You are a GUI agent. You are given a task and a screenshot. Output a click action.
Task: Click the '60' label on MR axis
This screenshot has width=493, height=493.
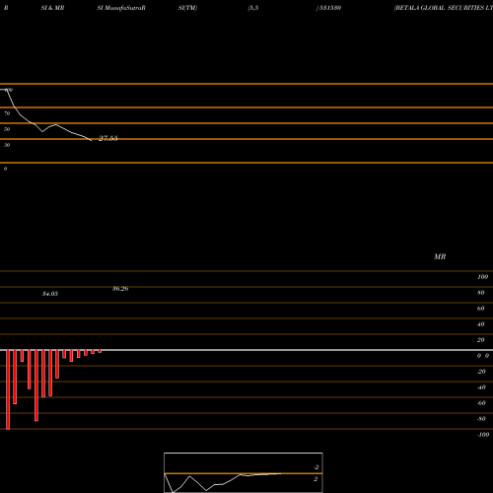click(481, 309)
